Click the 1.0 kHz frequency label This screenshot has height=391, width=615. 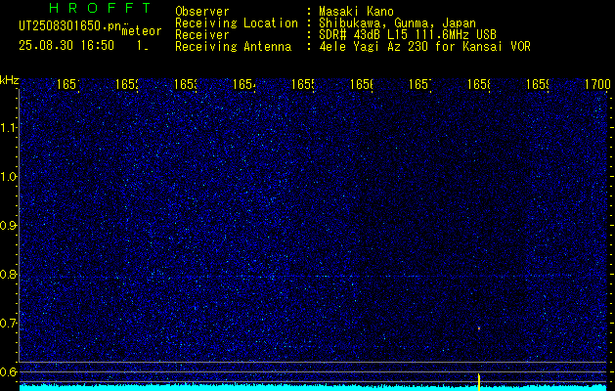pos(9,177)
